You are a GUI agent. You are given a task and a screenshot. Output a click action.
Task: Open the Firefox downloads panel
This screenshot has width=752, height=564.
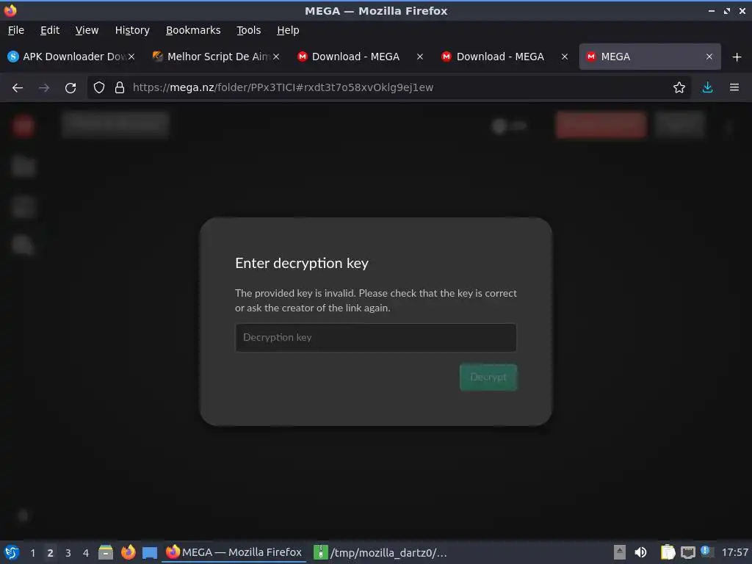pyautogui.click(x=707, y=88)
